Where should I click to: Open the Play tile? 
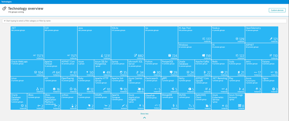pyautogui.click(x=237, y=85)
